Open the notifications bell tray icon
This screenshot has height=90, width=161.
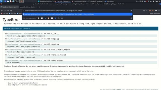tap(151, 1)
